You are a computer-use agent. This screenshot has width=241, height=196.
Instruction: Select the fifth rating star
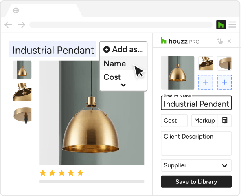[80, 173]
